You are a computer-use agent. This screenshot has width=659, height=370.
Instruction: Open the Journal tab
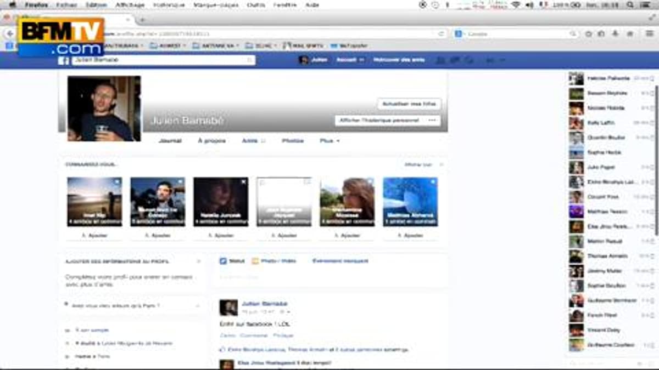click(x=170, y=141)
